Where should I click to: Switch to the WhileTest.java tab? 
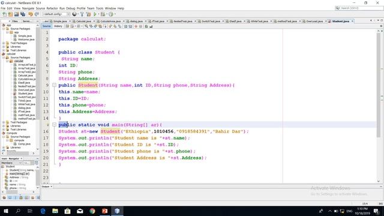259,22
